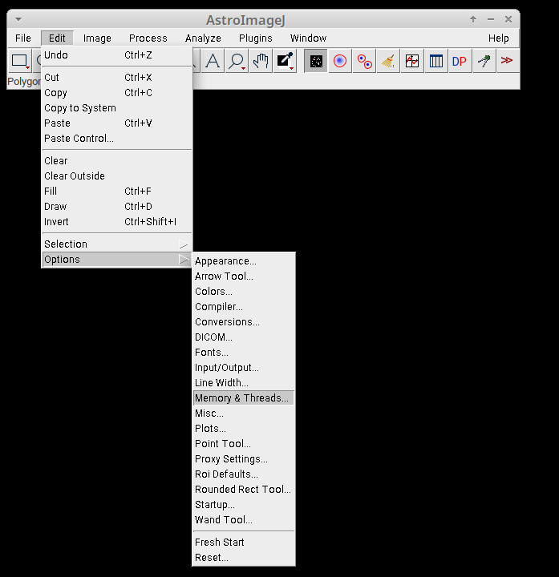Select the Rectangle selection tool

click(x=20, y=61)
